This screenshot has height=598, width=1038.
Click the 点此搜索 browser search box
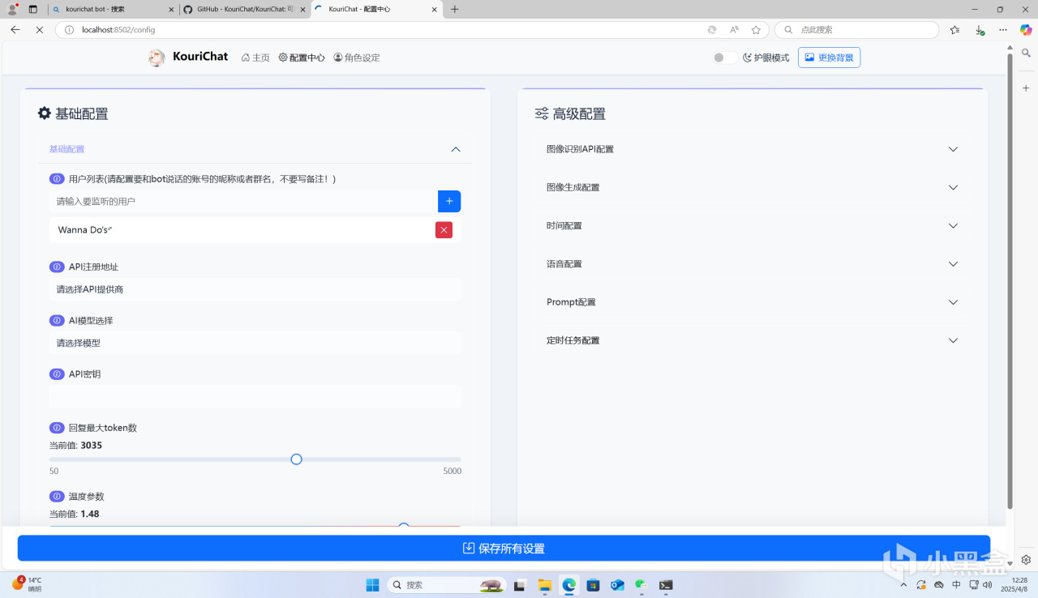(x=856, y=30)
